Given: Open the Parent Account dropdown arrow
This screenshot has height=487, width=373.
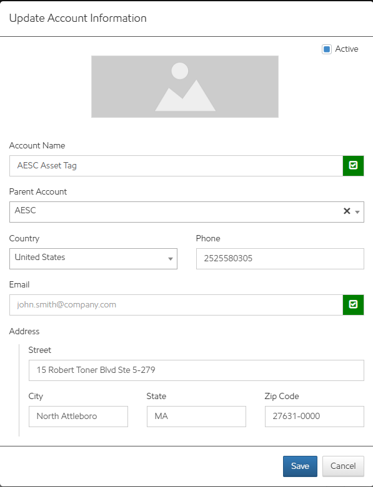Looking at the screenshot, I should (x=357, y=212).
